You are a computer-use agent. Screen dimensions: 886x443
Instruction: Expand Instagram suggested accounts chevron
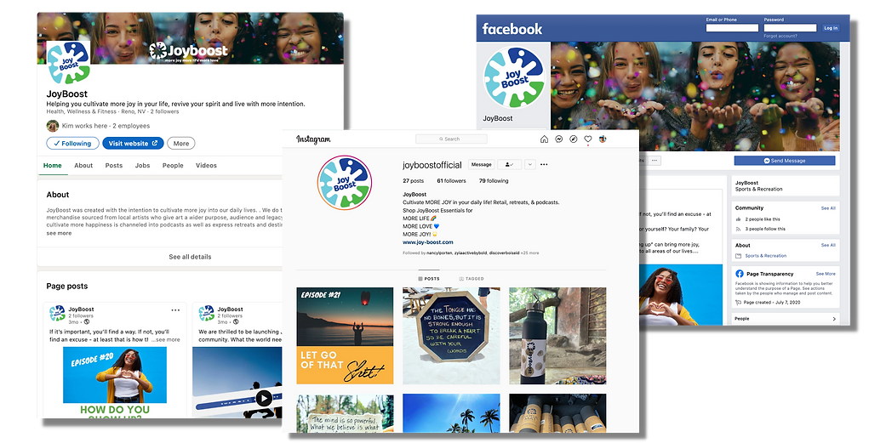click(529, 164)
